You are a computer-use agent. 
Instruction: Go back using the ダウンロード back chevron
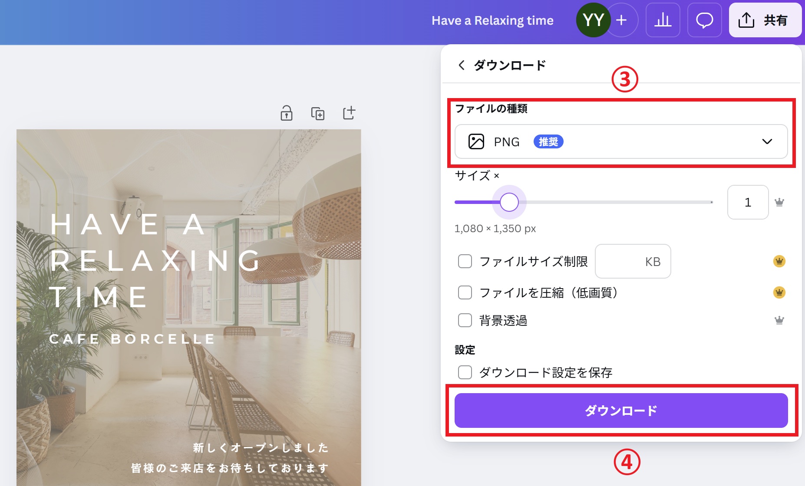(462, 65)
